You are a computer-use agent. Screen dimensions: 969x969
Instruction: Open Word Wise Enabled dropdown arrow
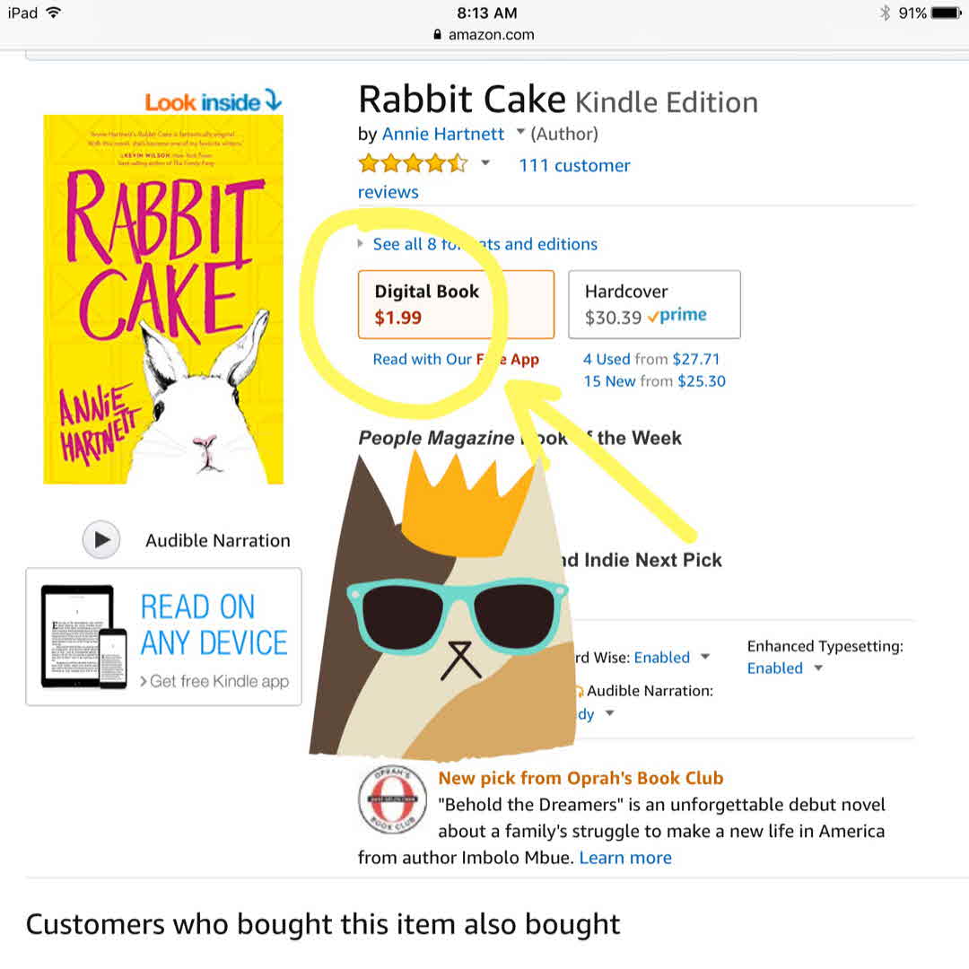click(705, 656)
